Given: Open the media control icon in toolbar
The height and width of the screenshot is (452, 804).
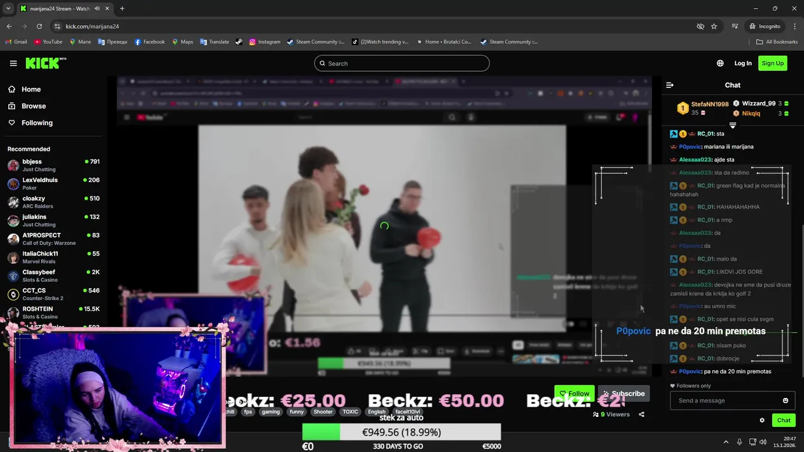Looking at the screenshot, I should pos(734,26).
